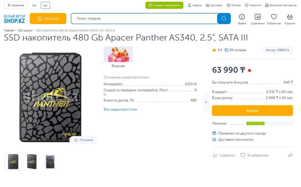Screen dimensions: 301x187
Task: Copy the article number with copy icon
Action: point(288,50)
